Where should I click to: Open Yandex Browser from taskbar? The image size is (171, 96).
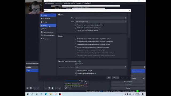click(55, 94)
